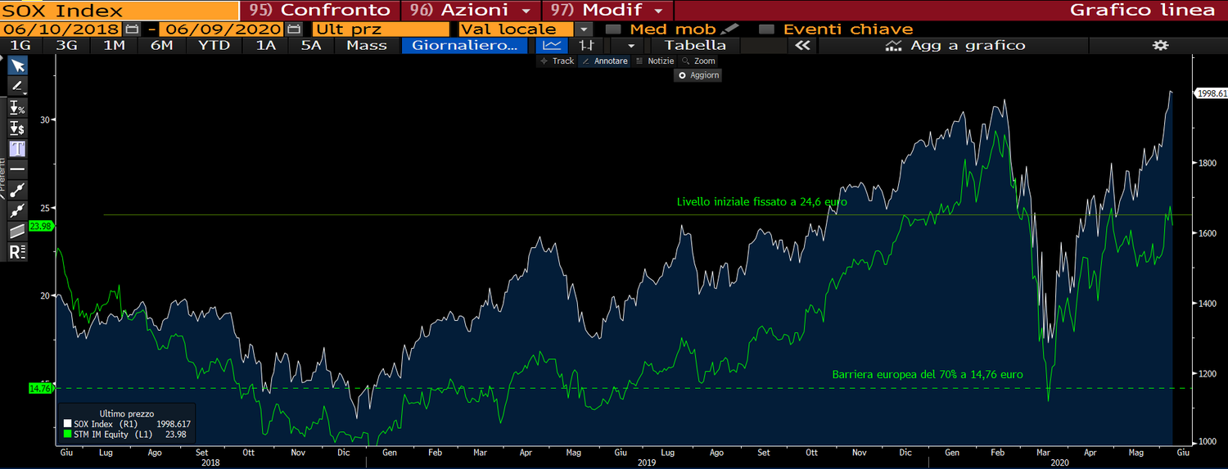This screenshot has height=469, width=1228.
Task: Select the horizontal line tool
Action: point(17,169)
